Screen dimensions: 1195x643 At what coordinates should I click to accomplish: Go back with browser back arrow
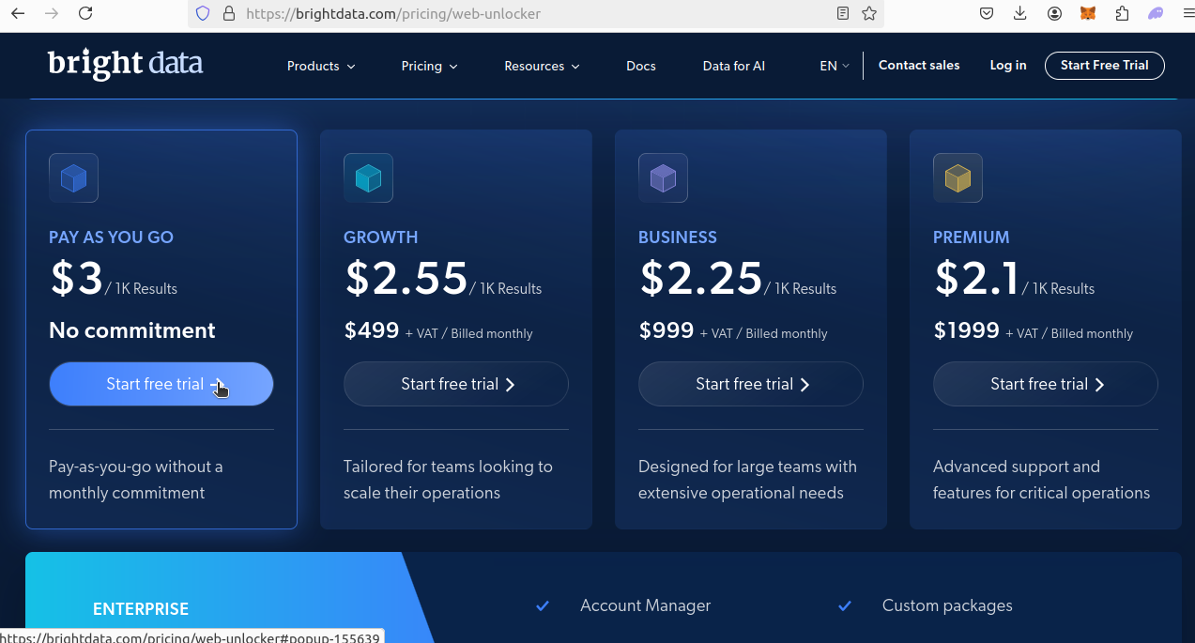pyautogui.click(x=17, y=13)
